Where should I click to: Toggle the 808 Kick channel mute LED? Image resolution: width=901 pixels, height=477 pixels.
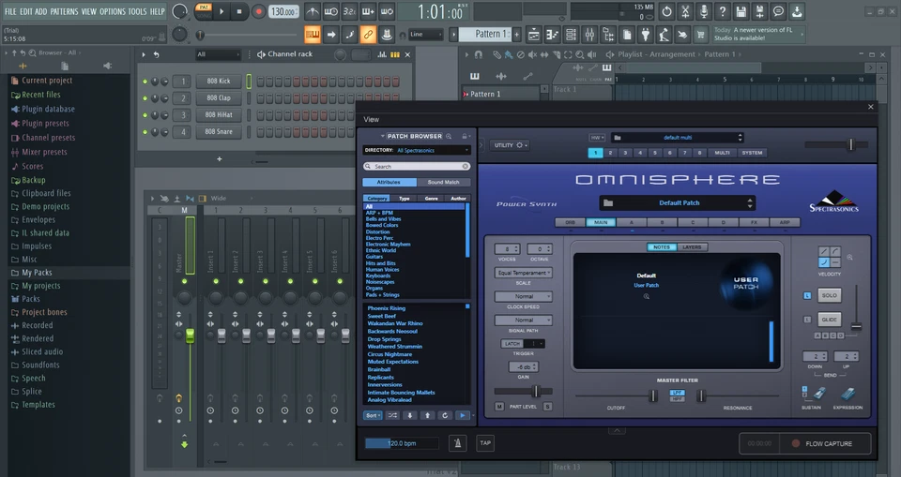145,82
